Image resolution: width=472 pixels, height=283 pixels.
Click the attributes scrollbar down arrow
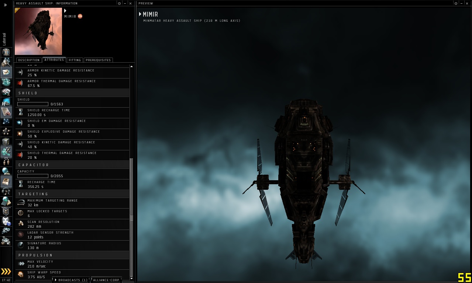132,278
